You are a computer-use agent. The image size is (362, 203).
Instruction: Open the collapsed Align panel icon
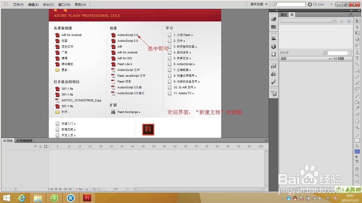pos(274,38)
